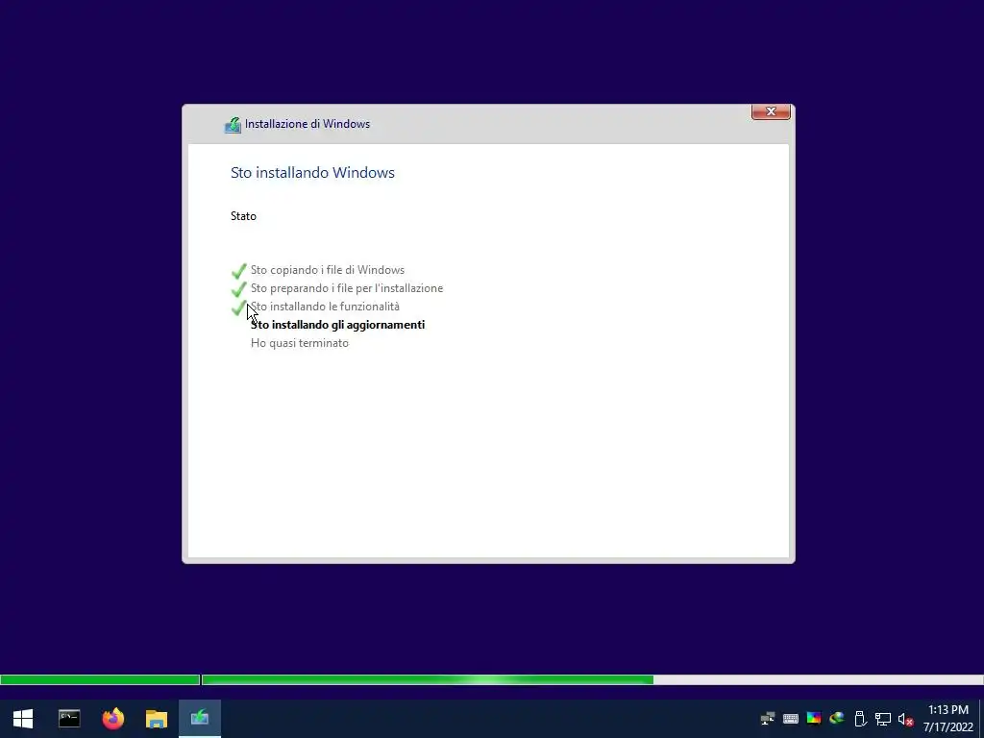
Task: Click "Sto preparando i file per l'installazione"
Action: click(x=347, y=288)
